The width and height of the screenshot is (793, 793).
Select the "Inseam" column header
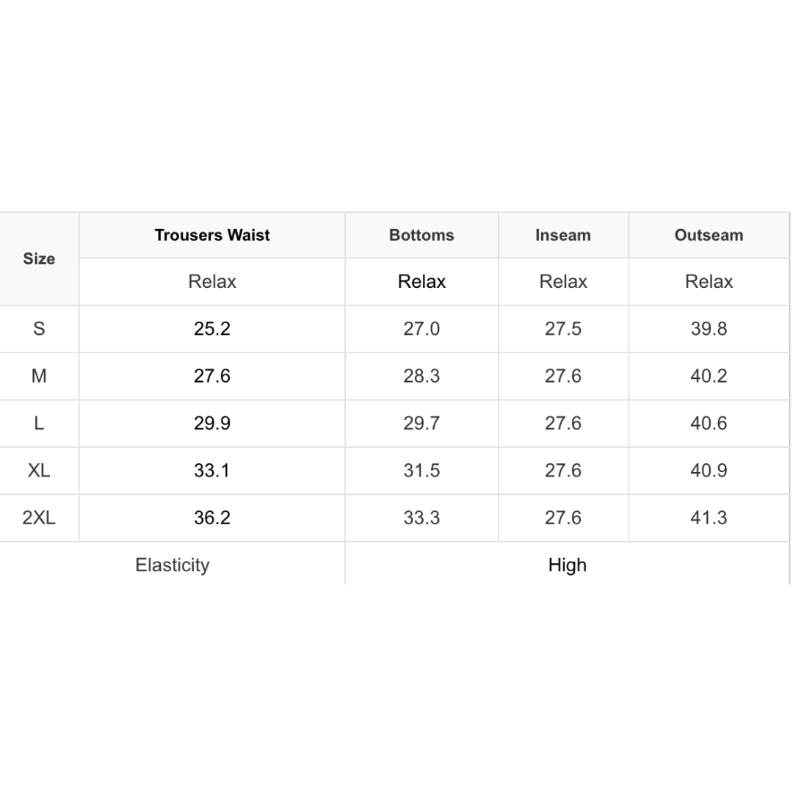coord(563,235)
